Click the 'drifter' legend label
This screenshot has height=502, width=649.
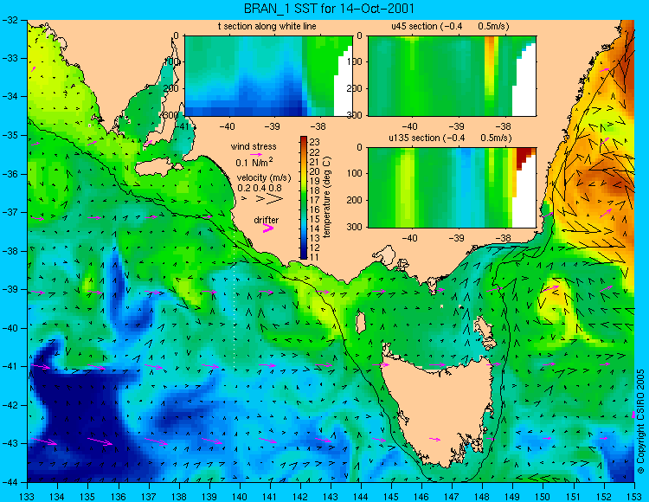[267, 220]
